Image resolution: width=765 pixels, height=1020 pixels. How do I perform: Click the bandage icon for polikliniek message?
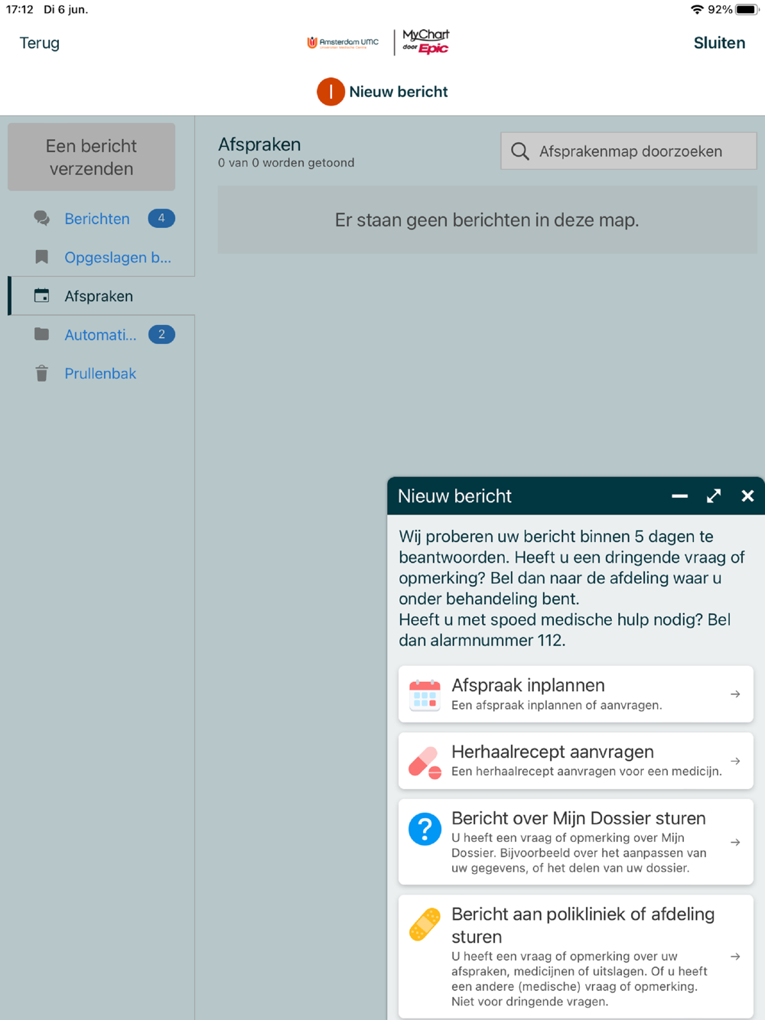tap(425, 924)
